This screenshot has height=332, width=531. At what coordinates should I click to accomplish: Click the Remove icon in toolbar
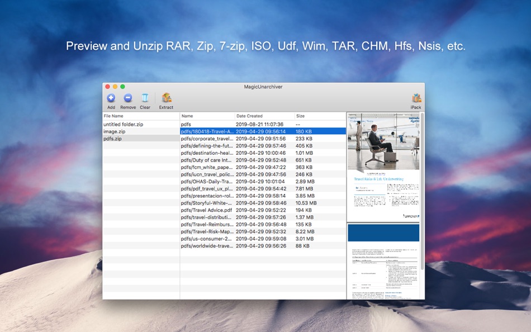(x=127, y=98)
